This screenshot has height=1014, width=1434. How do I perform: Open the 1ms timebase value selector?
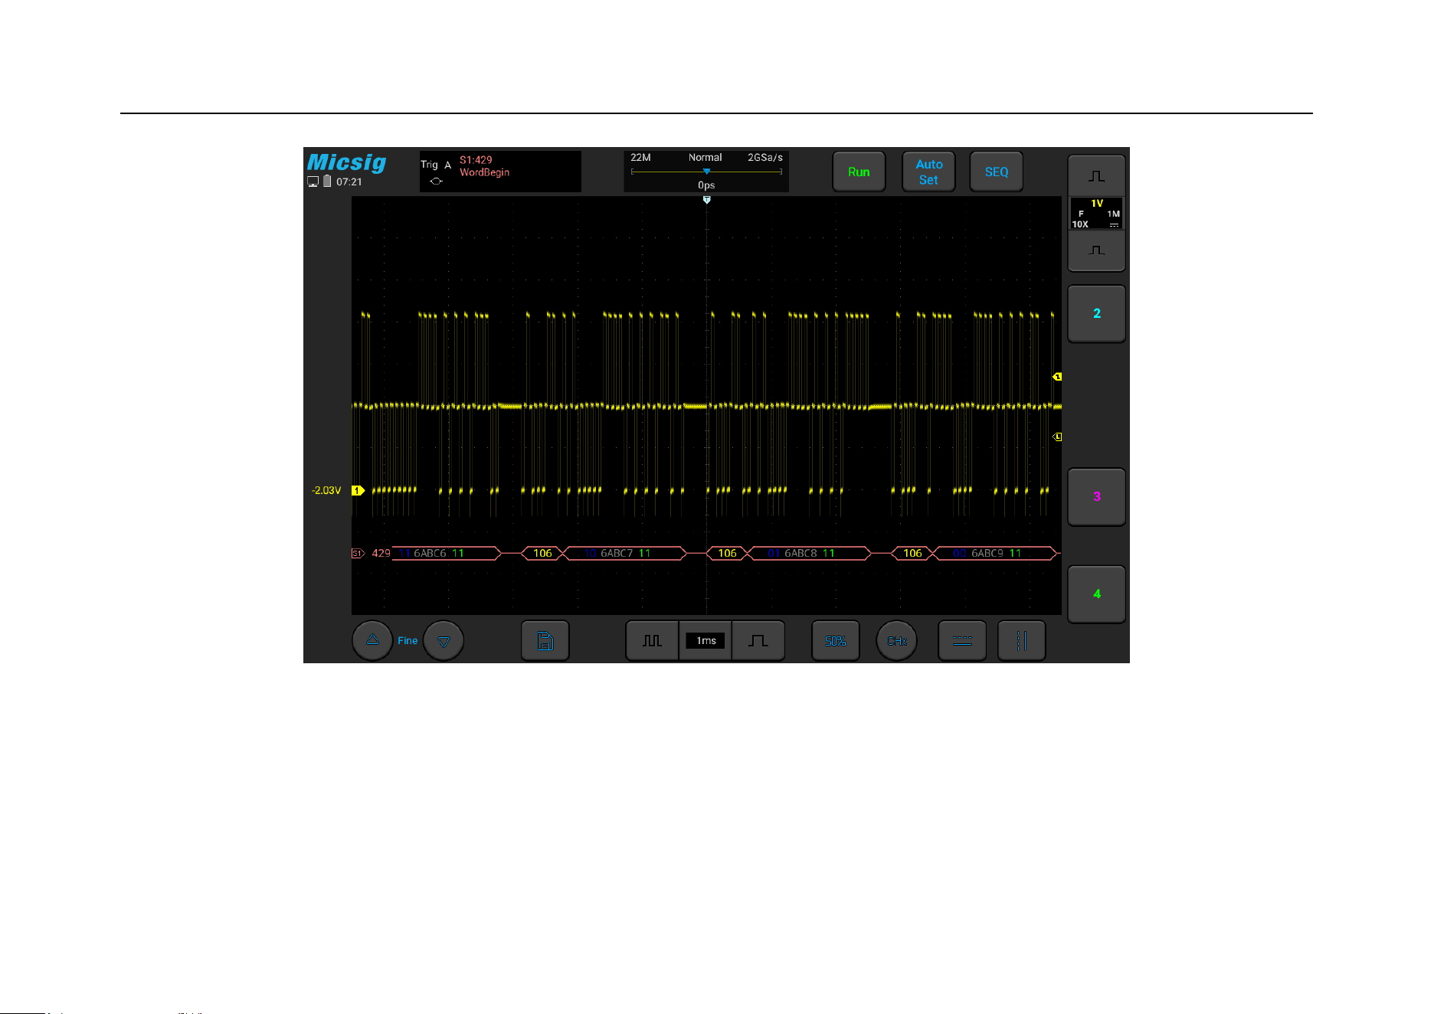click(706, 641)
